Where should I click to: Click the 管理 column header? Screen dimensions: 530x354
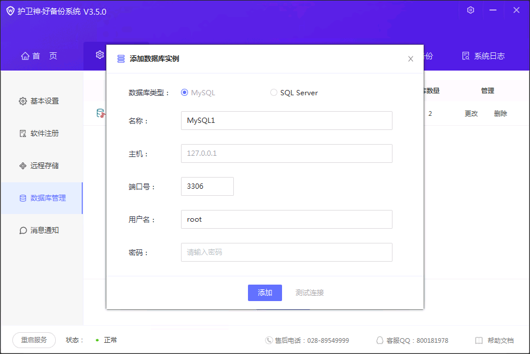(488, 91)
